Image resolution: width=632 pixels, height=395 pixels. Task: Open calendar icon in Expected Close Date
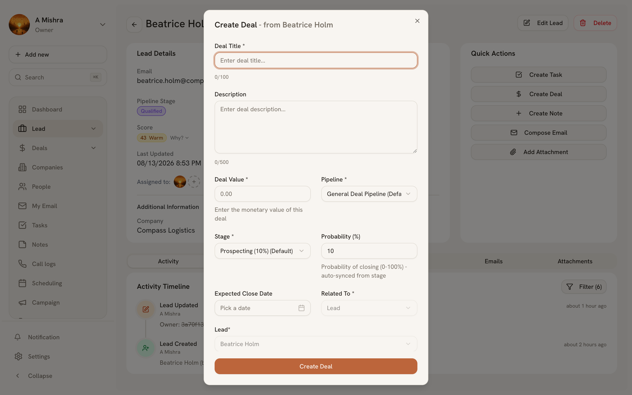[301, 308]
